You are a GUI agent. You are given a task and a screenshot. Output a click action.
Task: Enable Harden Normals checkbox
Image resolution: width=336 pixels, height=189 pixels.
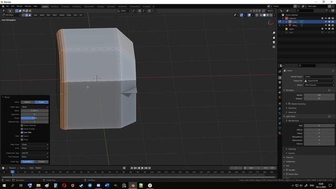[22, 125]
